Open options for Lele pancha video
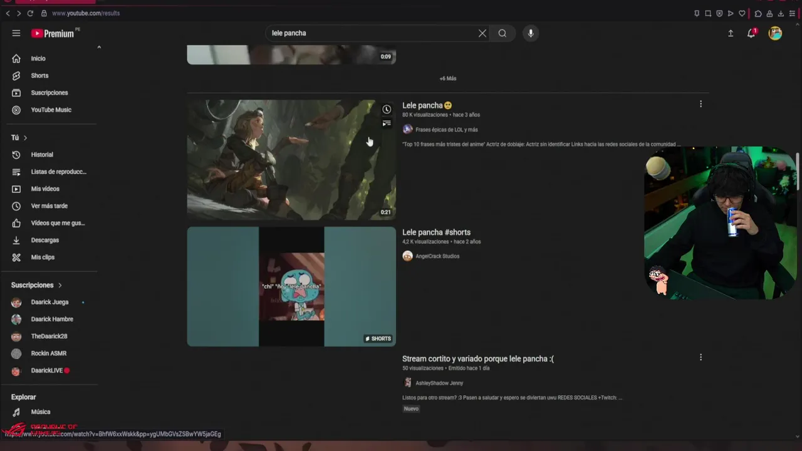This screenshot has width=802, height=451. (x=700, y=104)
